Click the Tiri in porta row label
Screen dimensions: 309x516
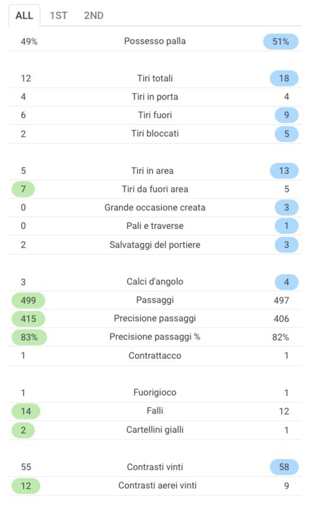[155, 97]
